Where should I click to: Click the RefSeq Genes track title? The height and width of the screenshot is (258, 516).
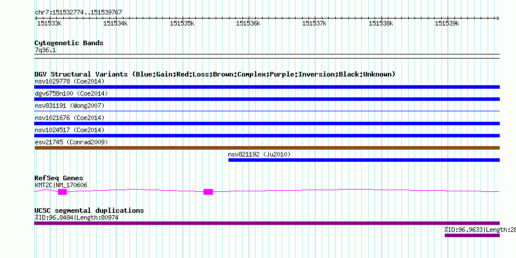click(59, 179)
